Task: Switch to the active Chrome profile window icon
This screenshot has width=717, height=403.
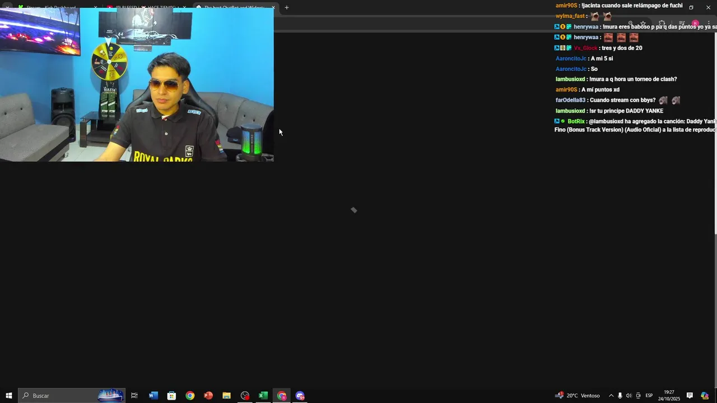Action: [282, 396]
